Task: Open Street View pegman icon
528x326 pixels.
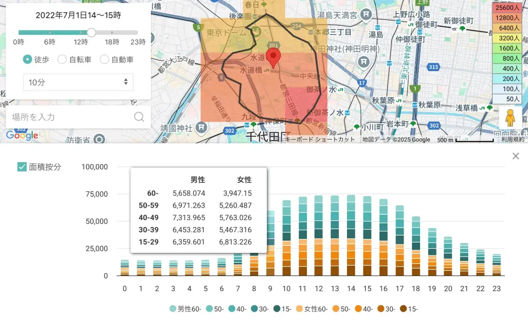Action: tap(510, 118)
